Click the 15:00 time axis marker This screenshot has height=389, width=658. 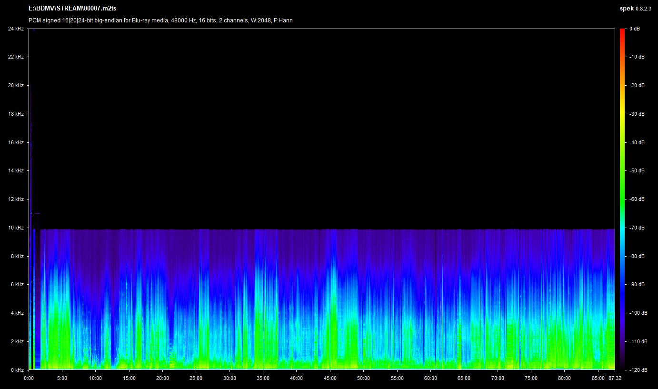coord(129,379)
